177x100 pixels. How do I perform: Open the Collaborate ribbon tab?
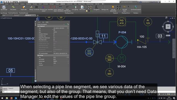pyautogui.click(x=69, y=4)
